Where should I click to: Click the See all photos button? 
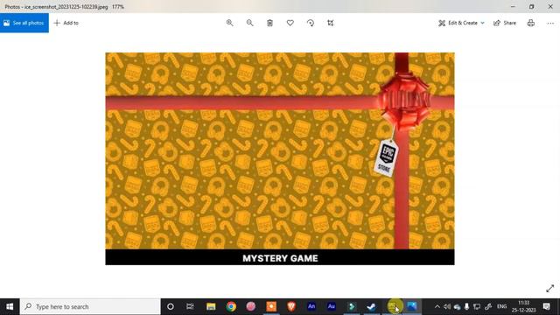(x=24, y=23)
